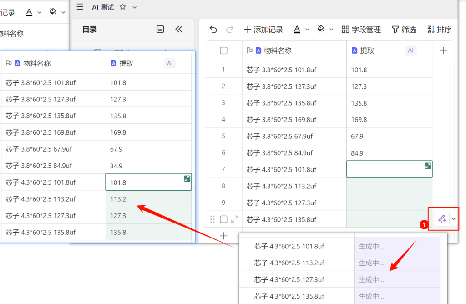Expand fill color dropdown in main toolbar

click(331, 30)
